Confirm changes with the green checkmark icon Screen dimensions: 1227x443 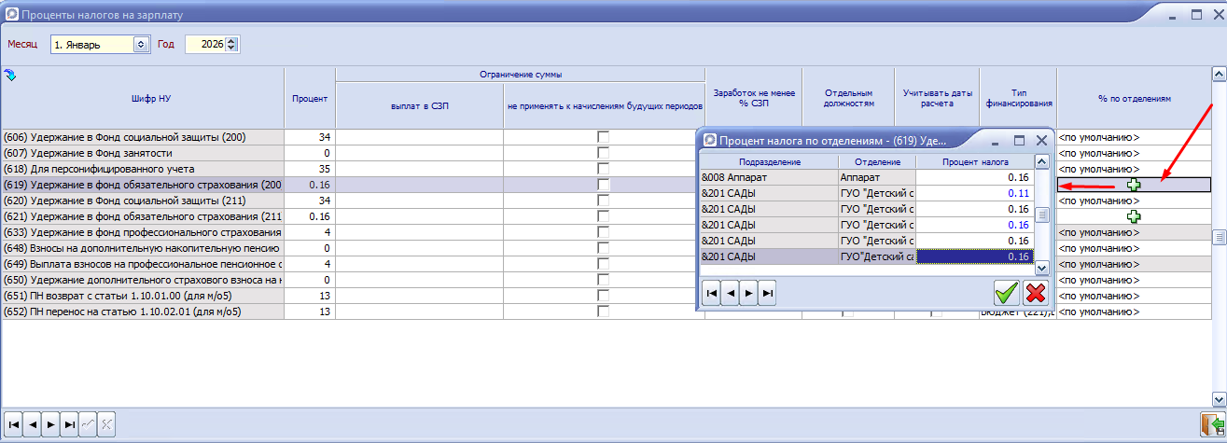click(x=1006, y=293)
